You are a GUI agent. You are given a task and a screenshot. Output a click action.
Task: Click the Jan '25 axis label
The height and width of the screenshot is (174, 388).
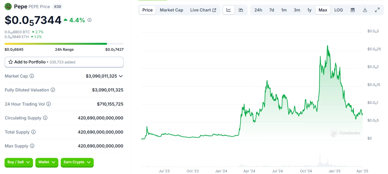pyautogui.click(x=334, y=171)
